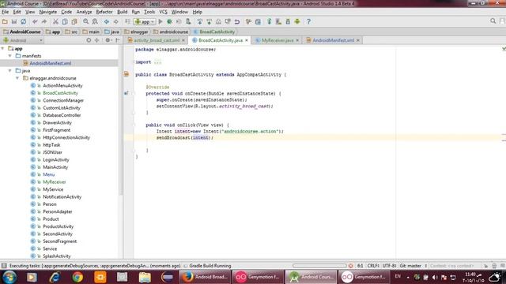Open the File menu
506x284 pixels.
6,12
